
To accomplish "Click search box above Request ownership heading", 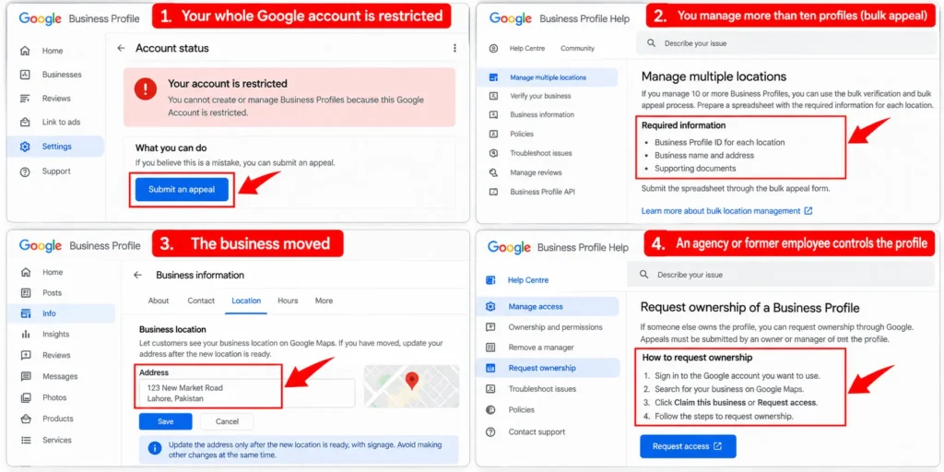I will click(x=782, y=275).
